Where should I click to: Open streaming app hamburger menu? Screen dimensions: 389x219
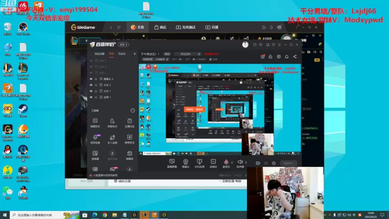pos(279,45)
